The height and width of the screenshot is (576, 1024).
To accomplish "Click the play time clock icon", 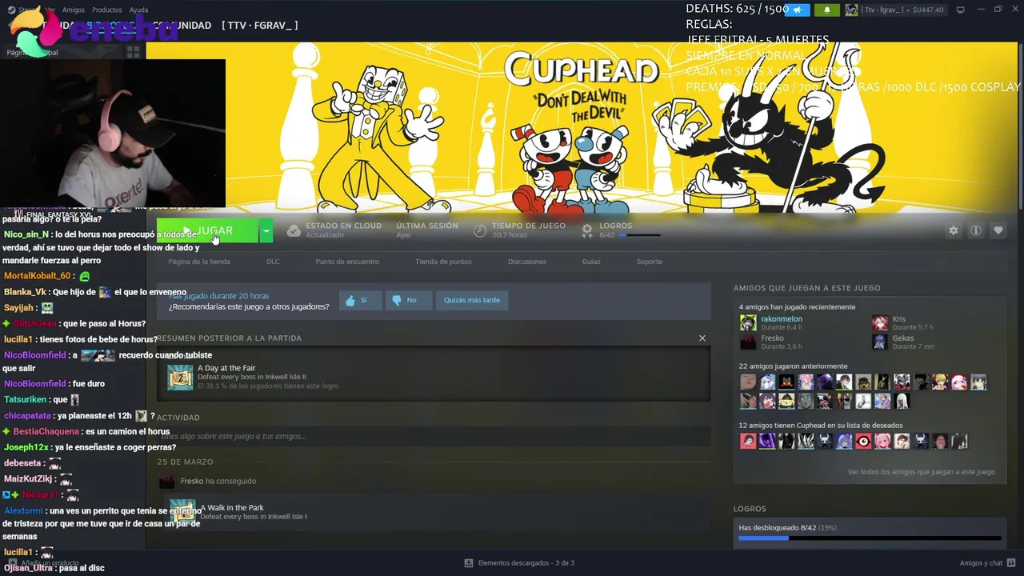I will tap(480, 230).
